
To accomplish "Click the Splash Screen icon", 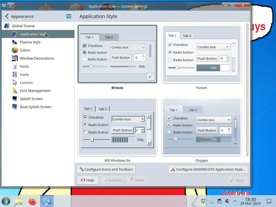I will pos(15,99).
